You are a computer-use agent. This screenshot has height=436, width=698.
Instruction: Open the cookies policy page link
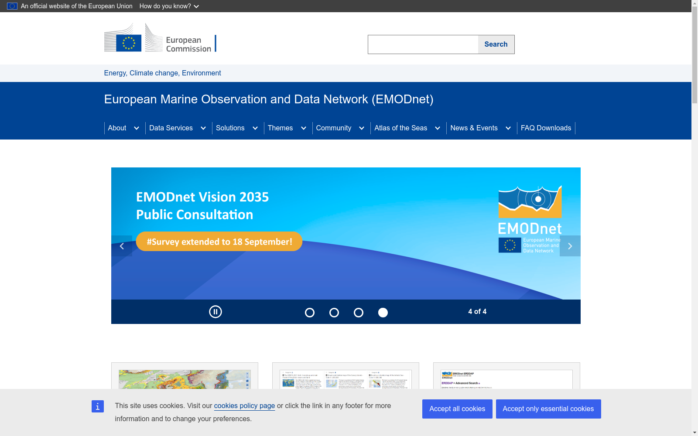[x=244, y=405]
